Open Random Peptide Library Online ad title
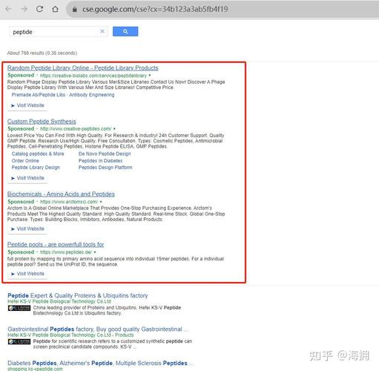This screenshot has width=379, height=371. pos(83,68)
